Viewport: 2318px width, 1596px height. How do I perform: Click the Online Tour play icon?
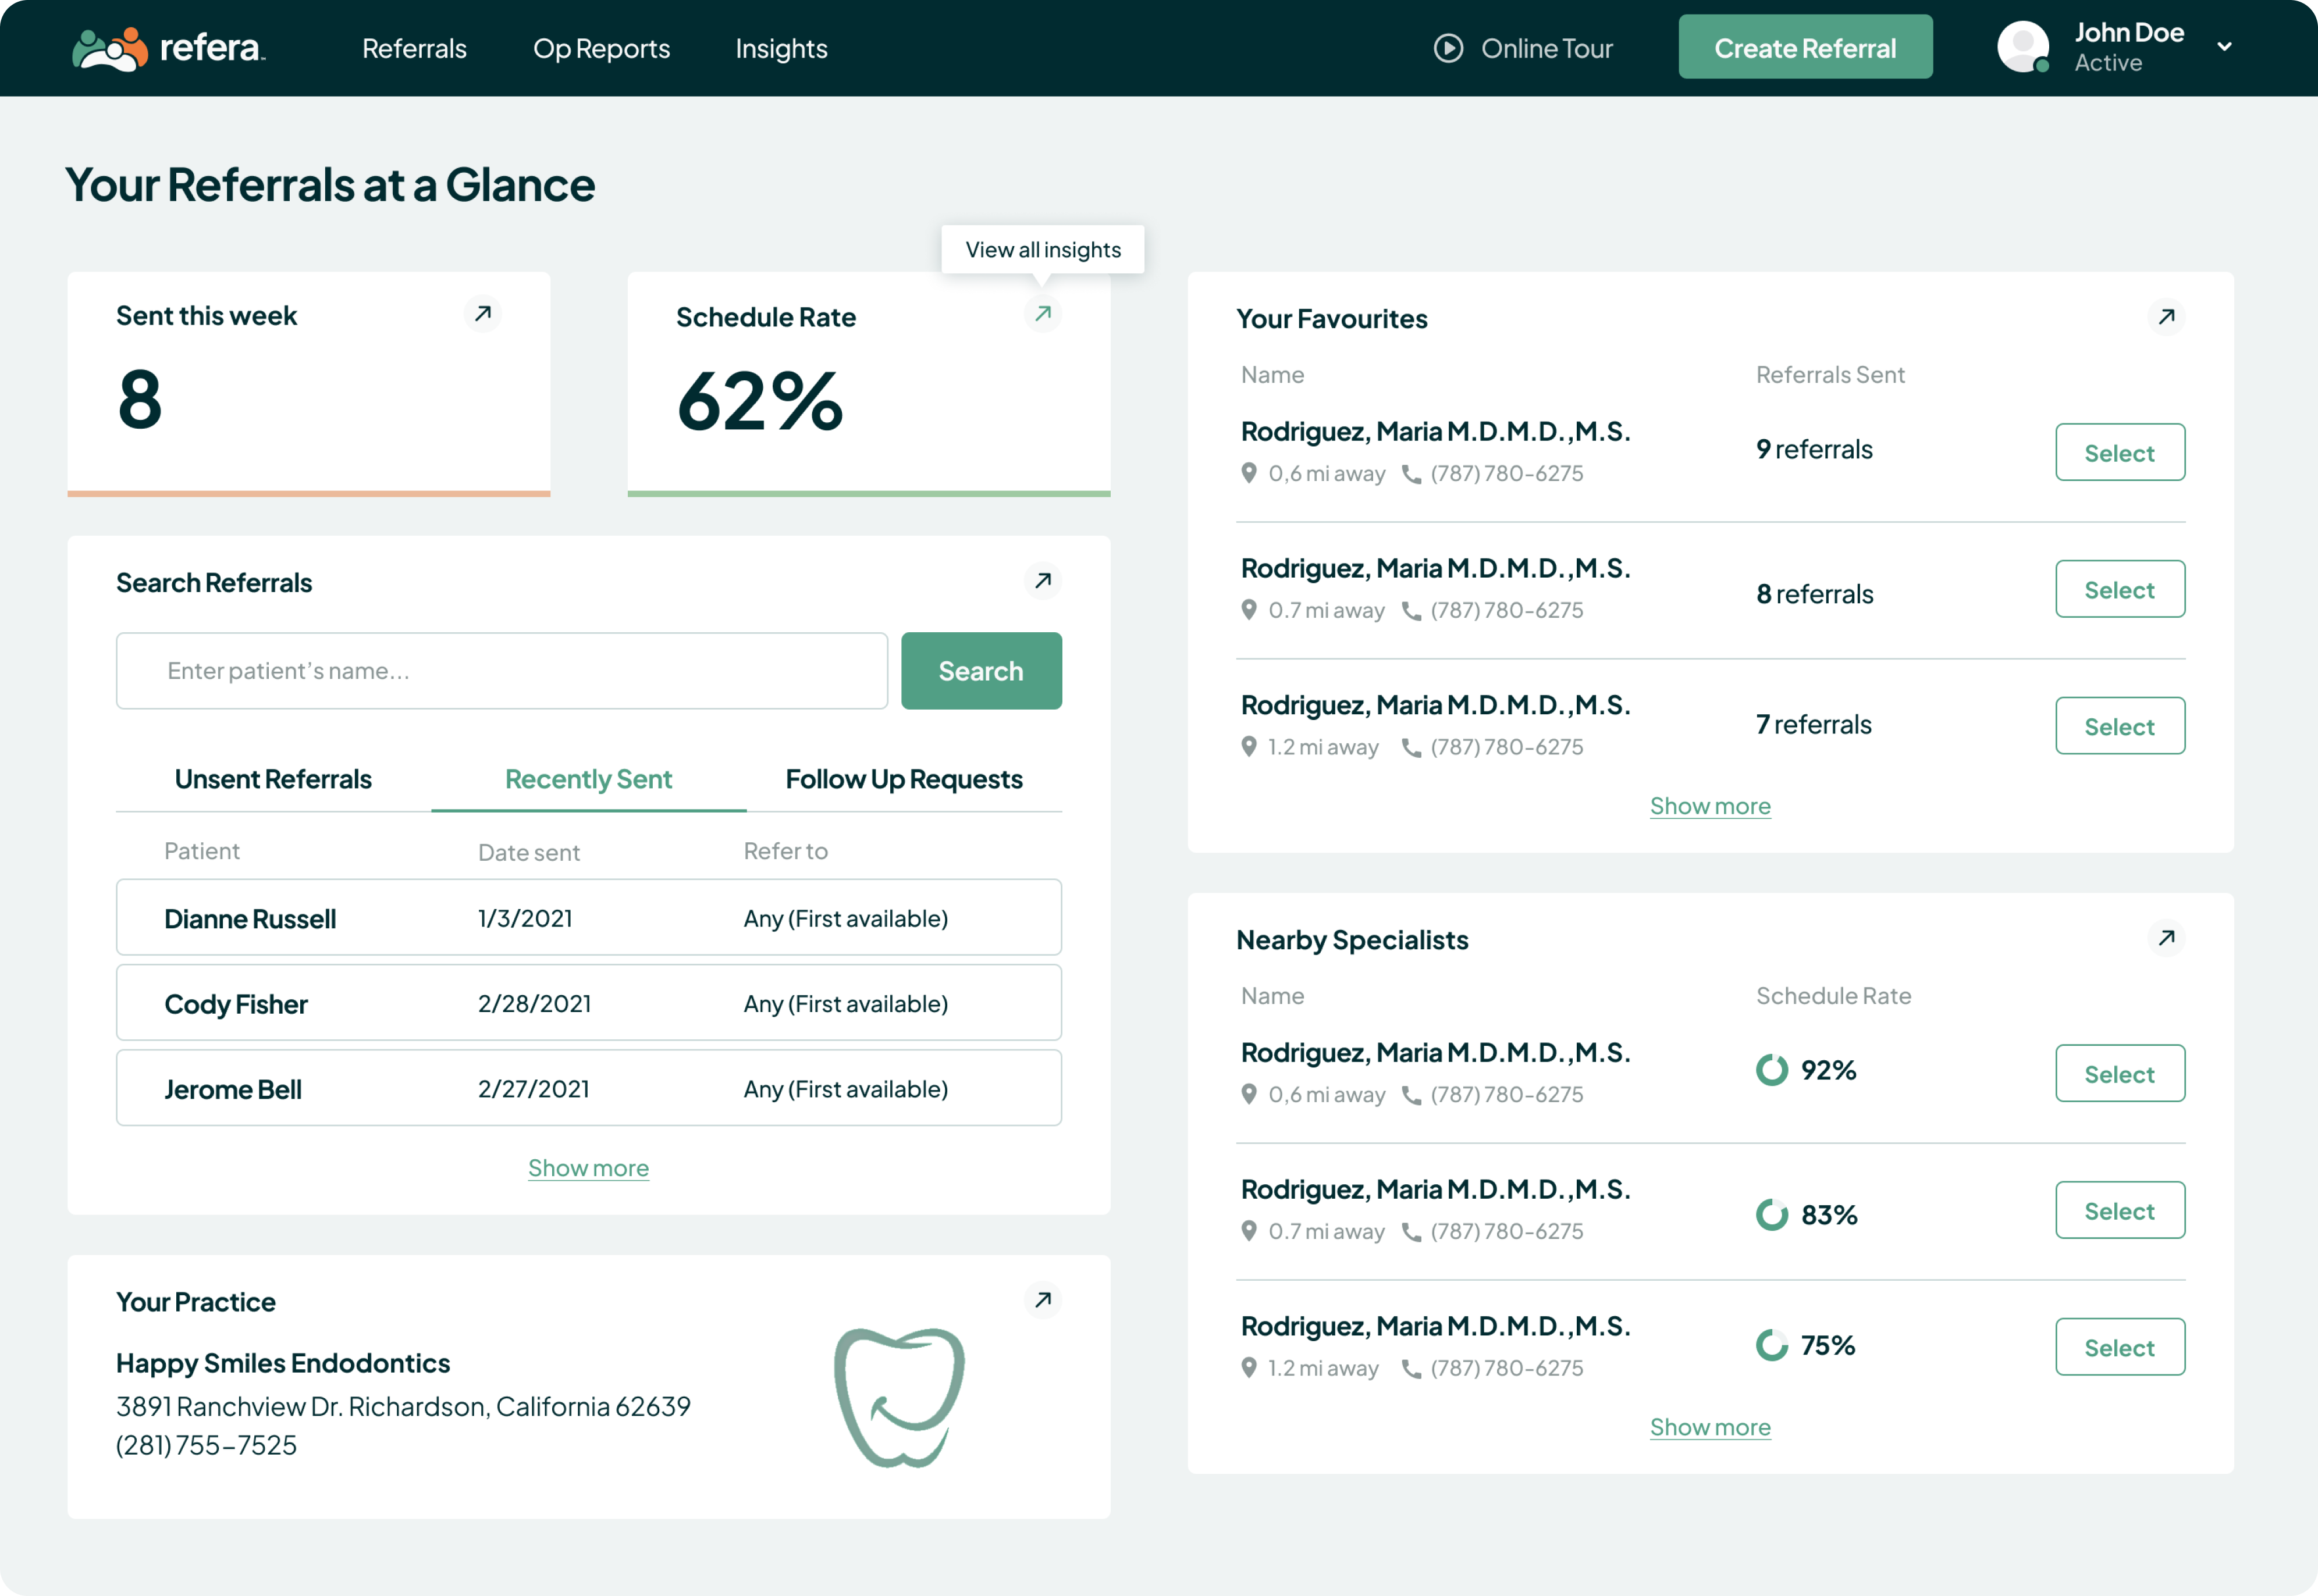pos(1448,48)
